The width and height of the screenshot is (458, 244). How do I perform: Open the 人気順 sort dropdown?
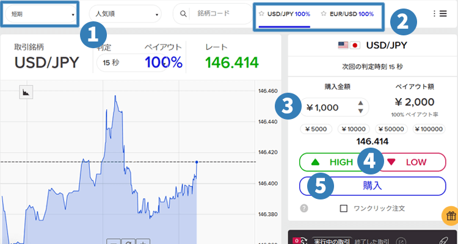(x=125, y=14)
